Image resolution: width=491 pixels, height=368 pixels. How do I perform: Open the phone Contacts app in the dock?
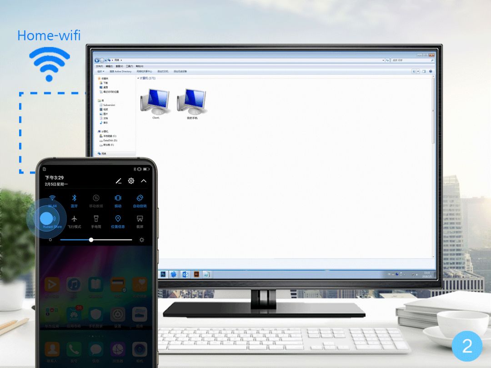tap(52, 349)
